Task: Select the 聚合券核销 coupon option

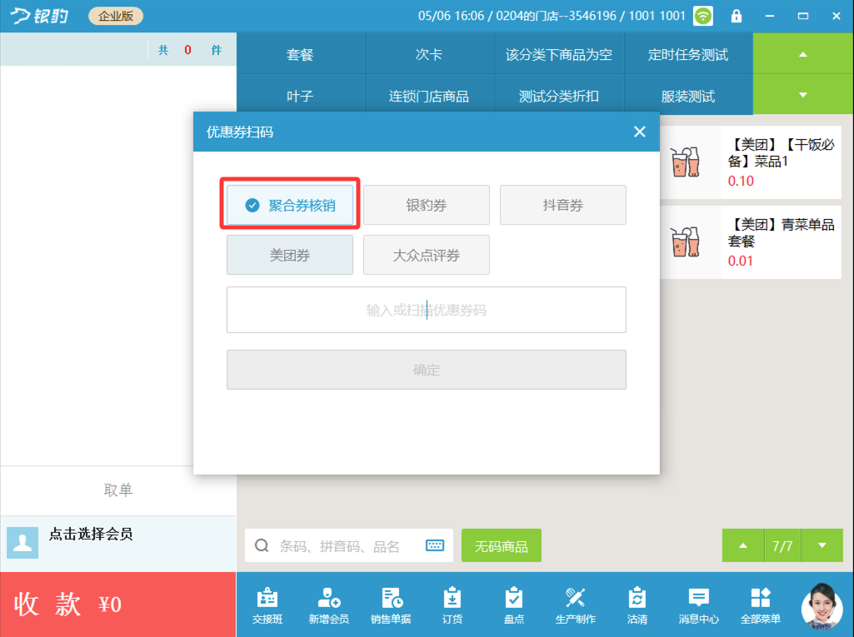Action: (290, 205)
